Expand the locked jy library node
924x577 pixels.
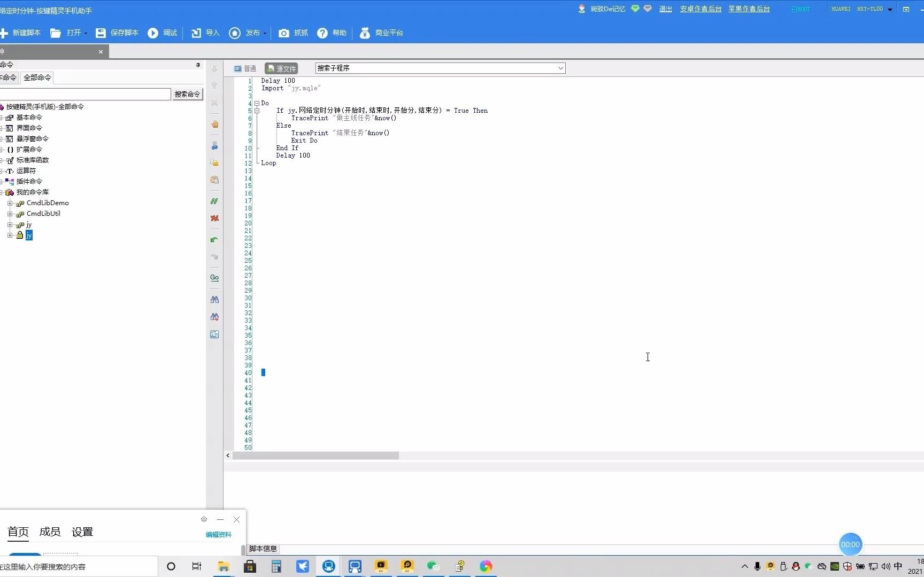10,235
